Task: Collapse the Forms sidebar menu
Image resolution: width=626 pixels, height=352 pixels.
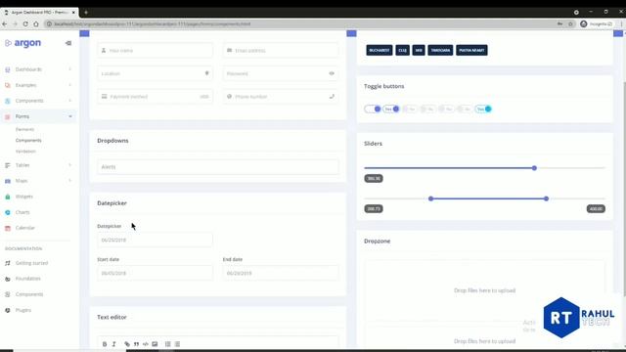Action: tap(39, 116)
